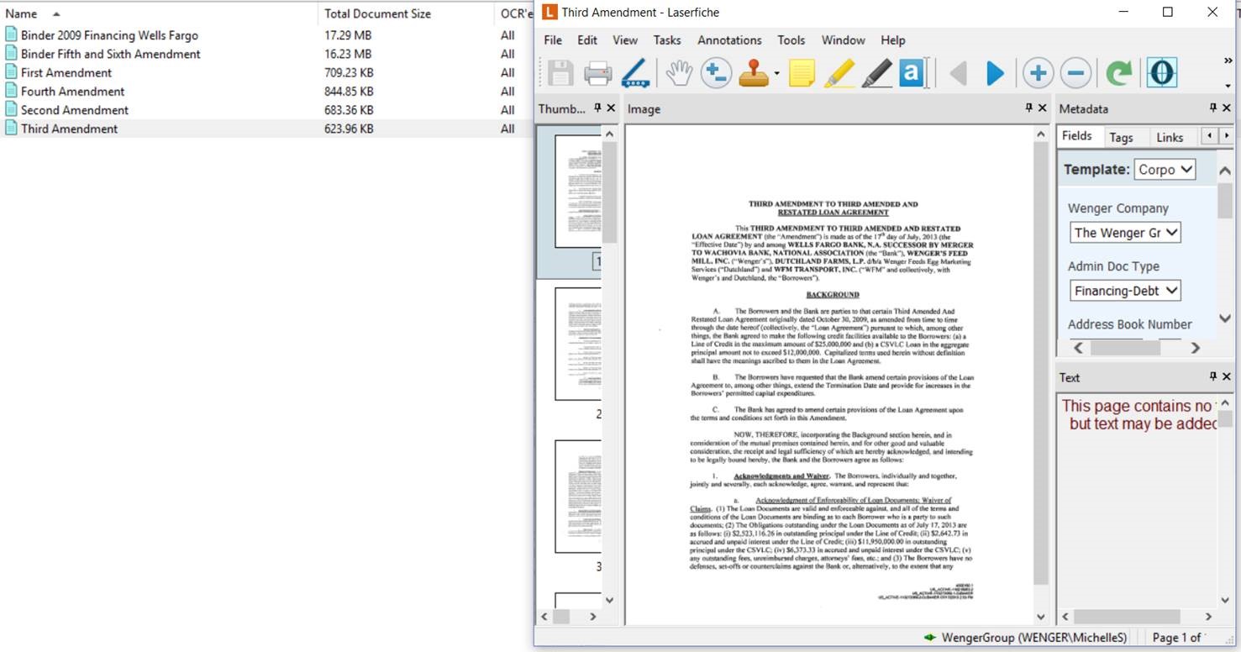
Task: Open the File menu
Action: pyautogui.click(x=553, y=39)
